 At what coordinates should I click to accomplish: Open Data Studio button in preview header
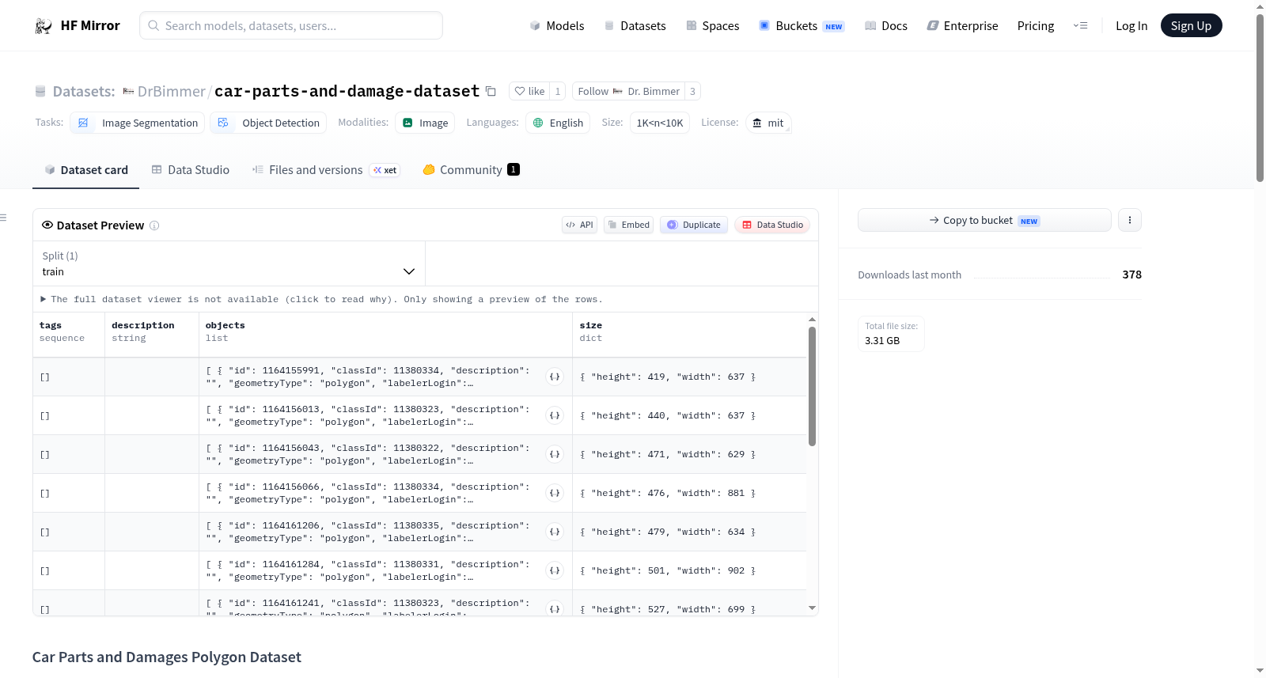772,225
